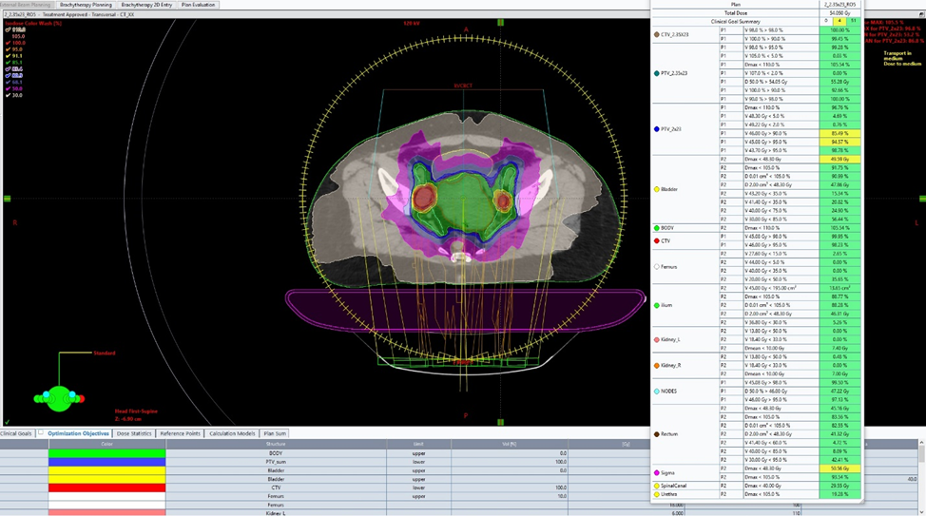The width and height of the screenshot is (926, 516).
Task: Click the PTV_2x23 blue structure dot
Action: click(655, 128)
